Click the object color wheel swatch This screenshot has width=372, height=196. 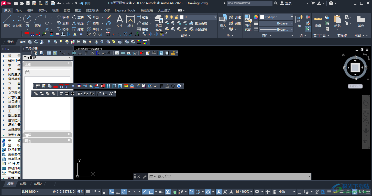tap(256, 17)
